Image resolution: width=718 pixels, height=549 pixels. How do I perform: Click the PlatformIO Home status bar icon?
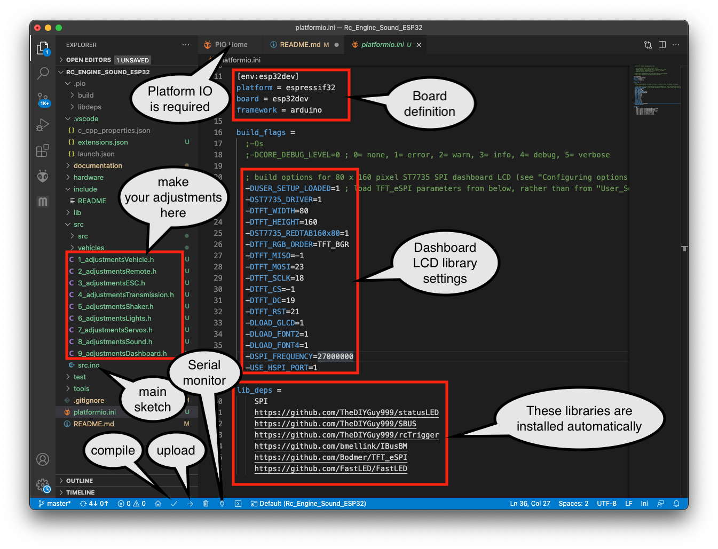[158, 504]
